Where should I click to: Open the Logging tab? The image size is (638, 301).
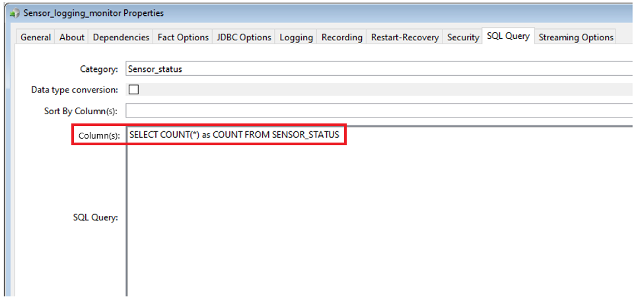(x=296, y=38)
